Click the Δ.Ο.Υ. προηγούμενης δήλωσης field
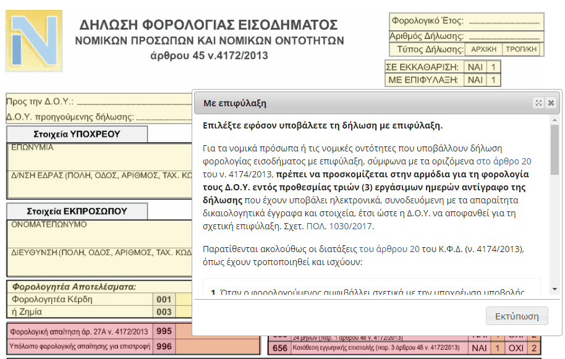Viewport: 565px width, 359px height. coord(164,117)
